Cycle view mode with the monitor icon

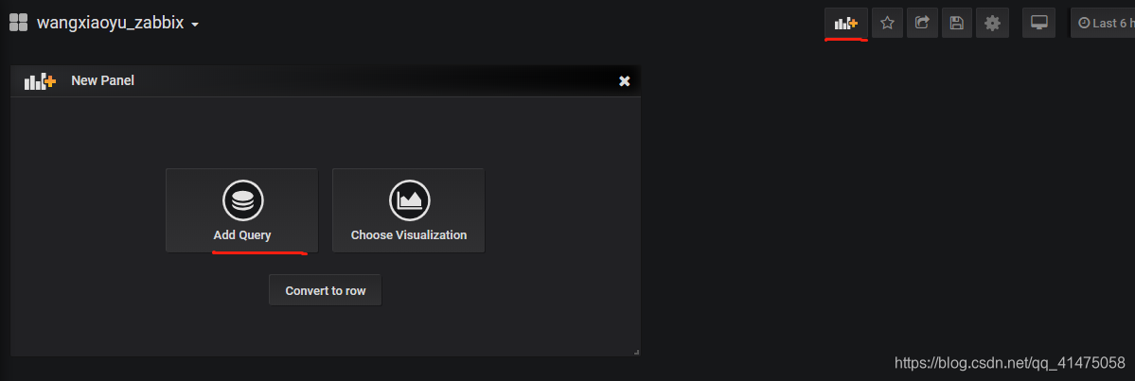[x=1039, y=23]
